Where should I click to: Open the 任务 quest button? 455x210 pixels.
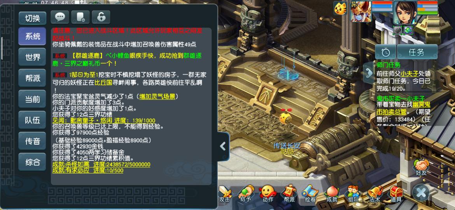[417, 52]
